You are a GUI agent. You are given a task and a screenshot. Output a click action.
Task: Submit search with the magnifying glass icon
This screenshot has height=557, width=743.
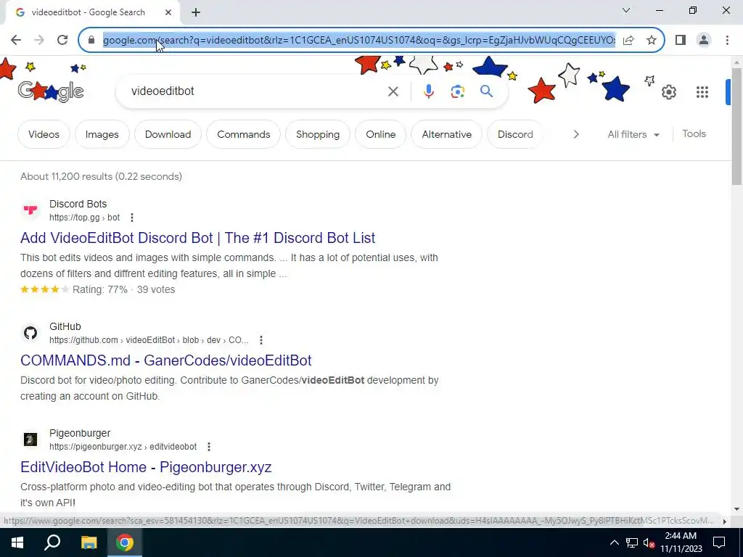[486, 91]
